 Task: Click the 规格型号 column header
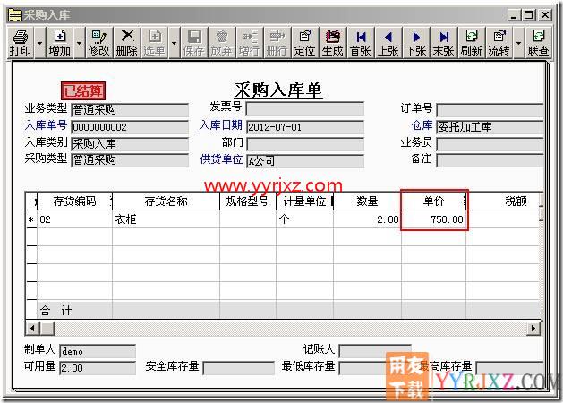click(248, 201)
